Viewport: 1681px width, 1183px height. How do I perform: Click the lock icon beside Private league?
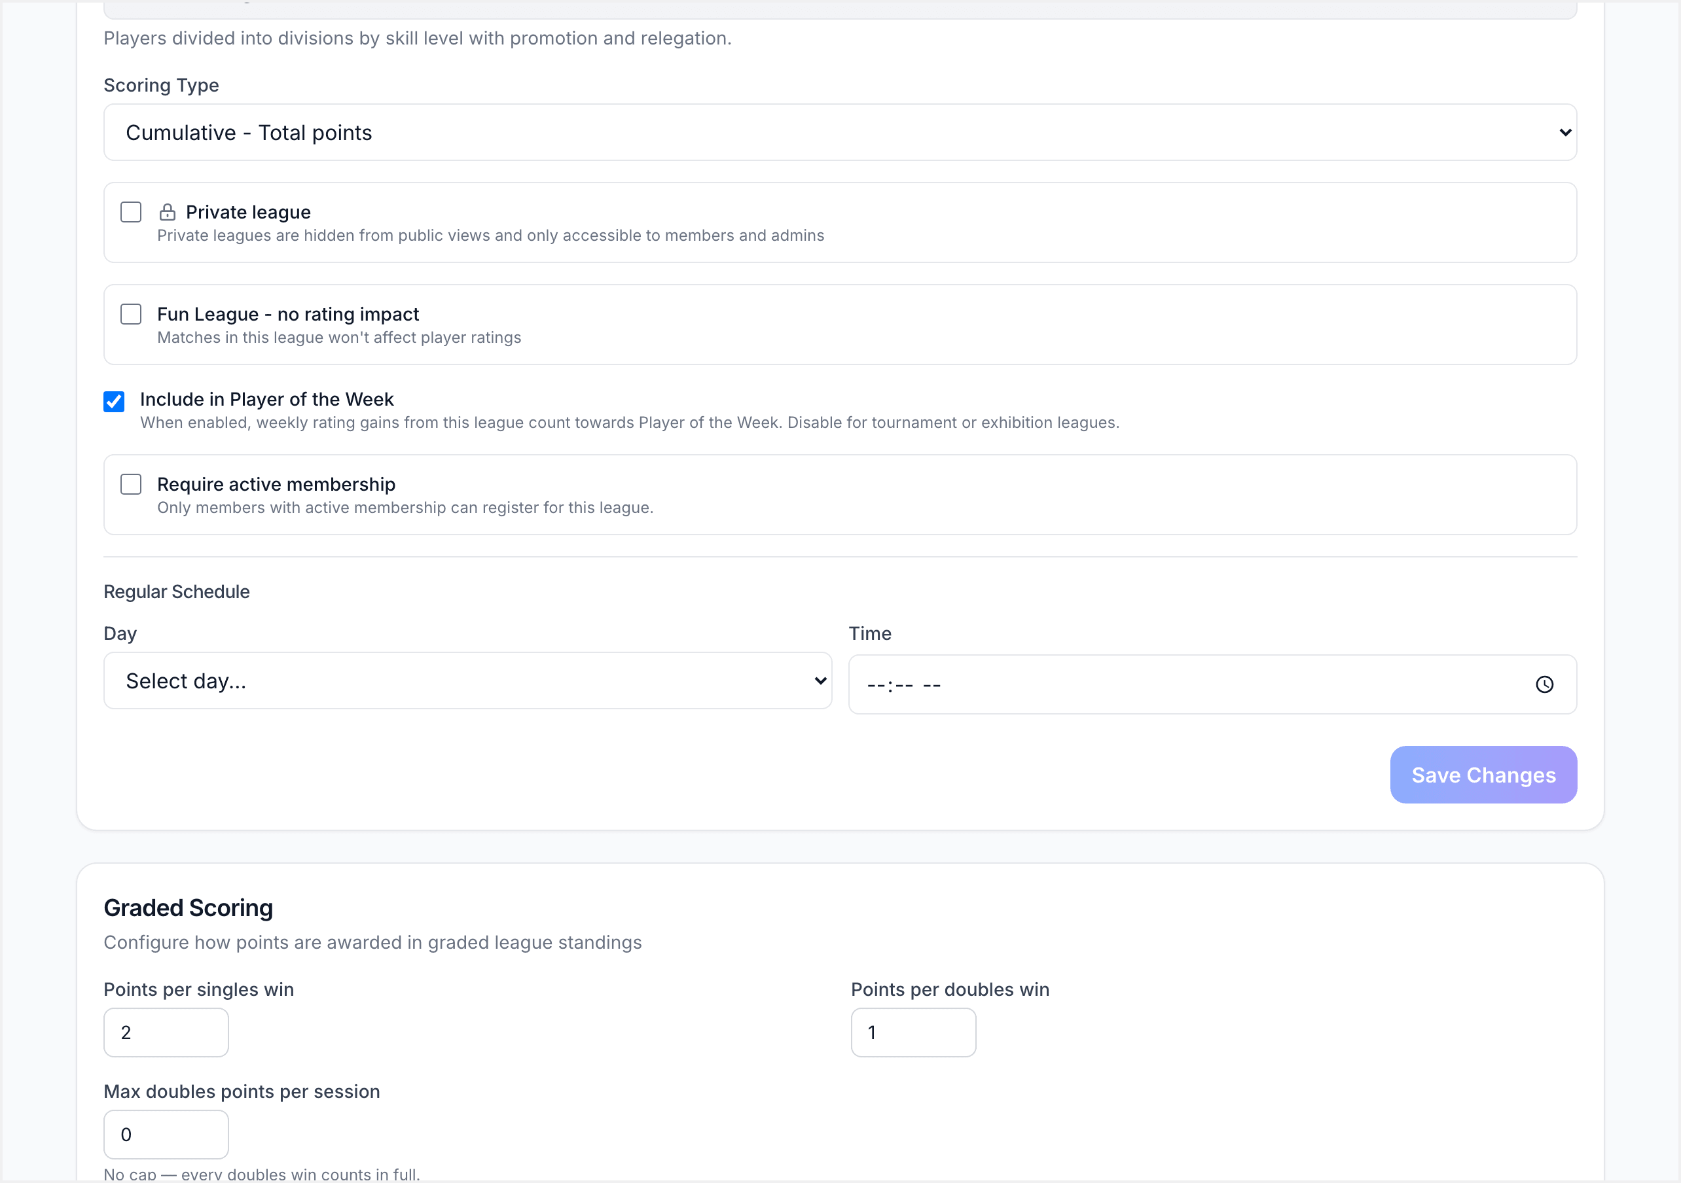pos(167,212)
